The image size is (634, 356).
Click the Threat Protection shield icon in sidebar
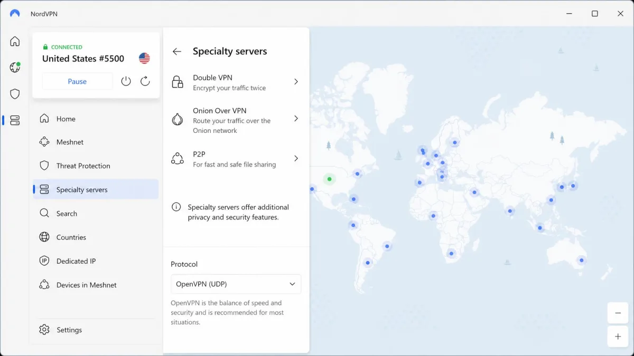tap(44, 166)
